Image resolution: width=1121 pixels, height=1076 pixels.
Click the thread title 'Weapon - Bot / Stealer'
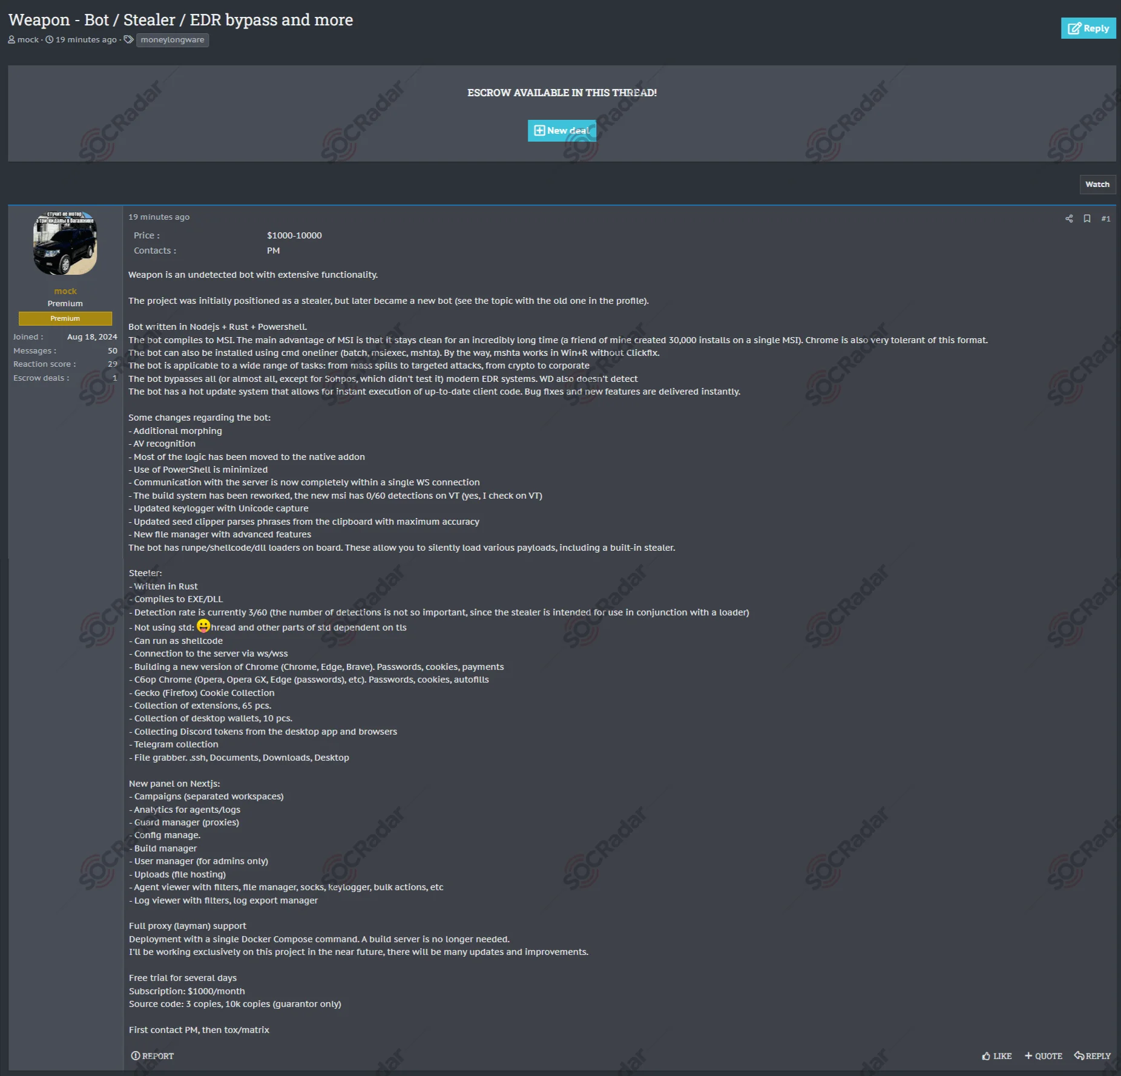pos(180,20)
